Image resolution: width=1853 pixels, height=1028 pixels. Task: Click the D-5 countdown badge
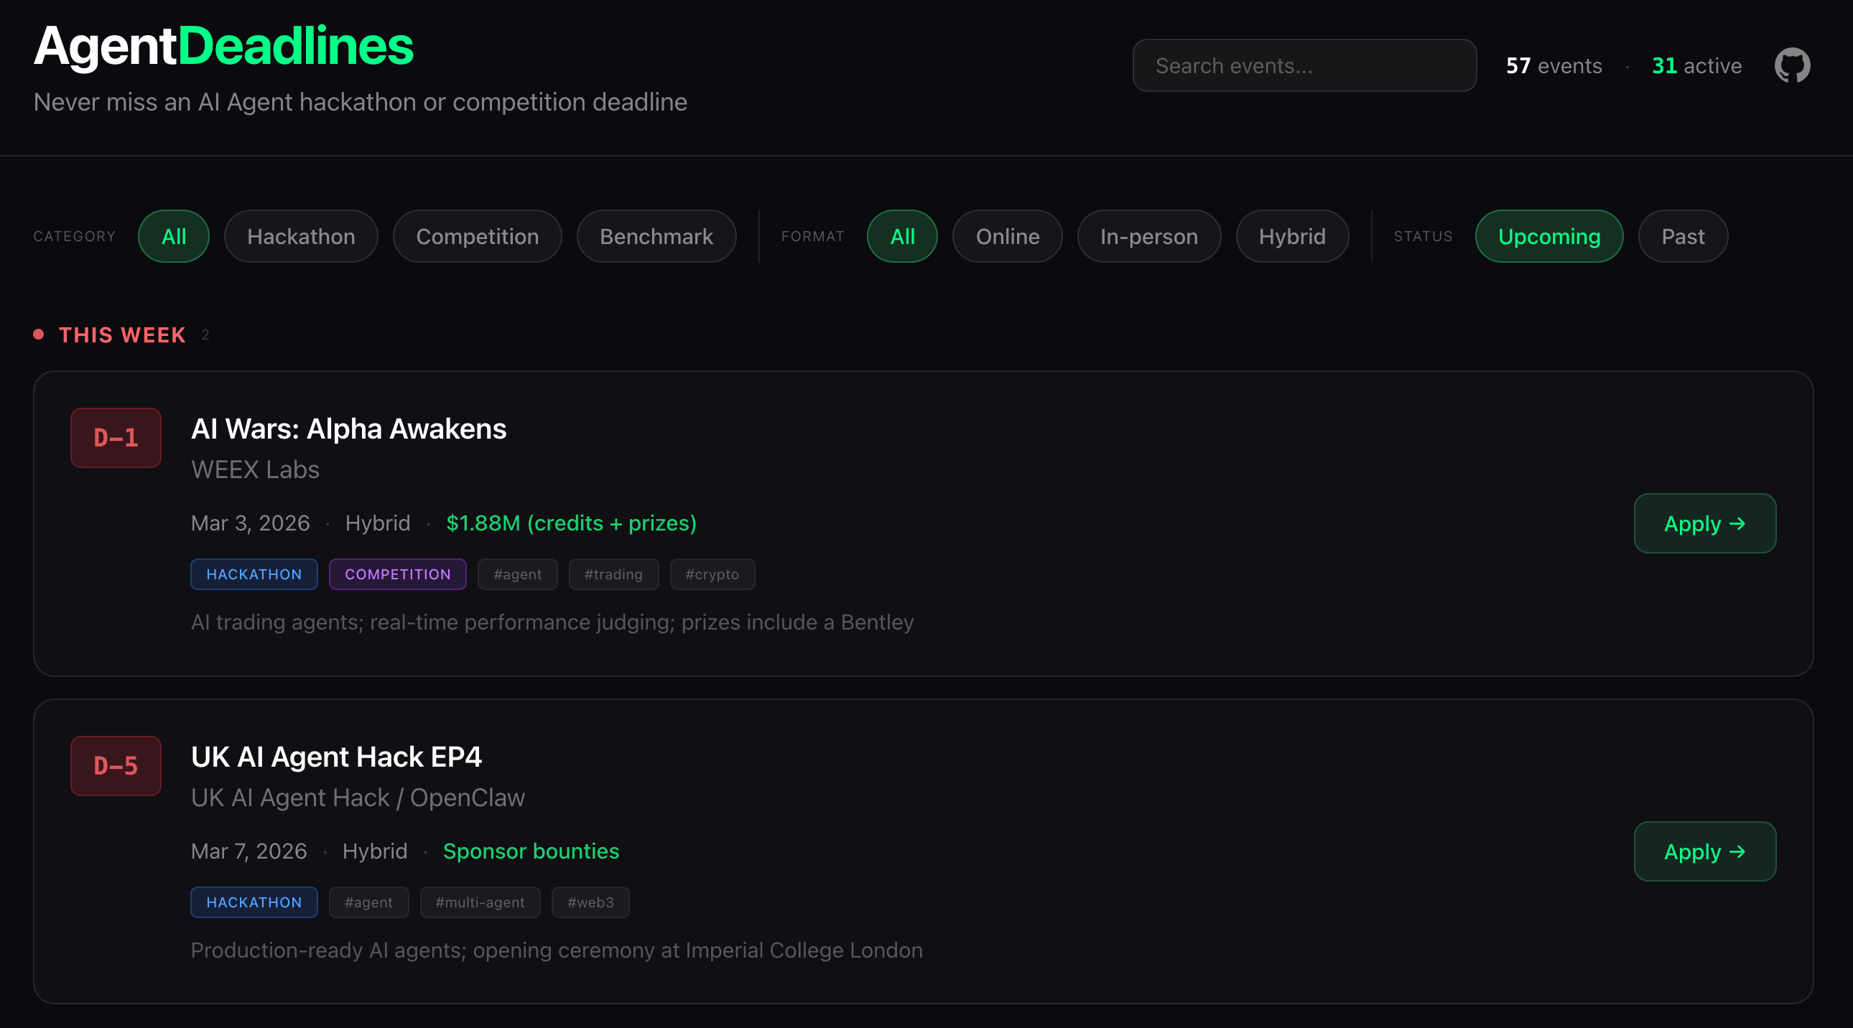coord(116,765)
